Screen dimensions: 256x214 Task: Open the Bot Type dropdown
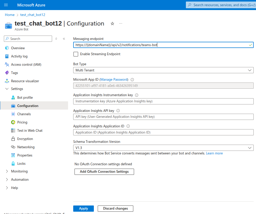[x=163, y=70]
